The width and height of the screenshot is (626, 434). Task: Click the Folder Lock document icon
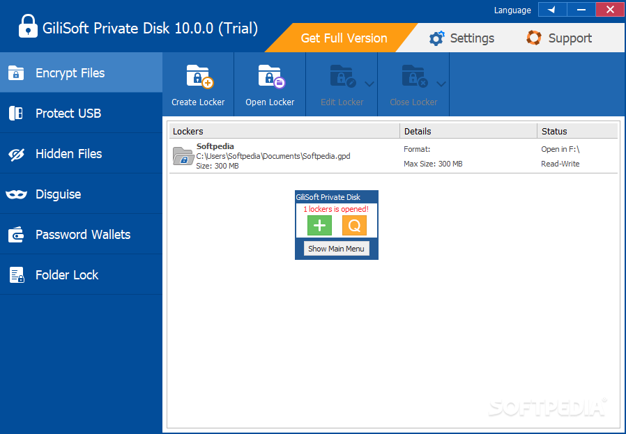point(17,275)
